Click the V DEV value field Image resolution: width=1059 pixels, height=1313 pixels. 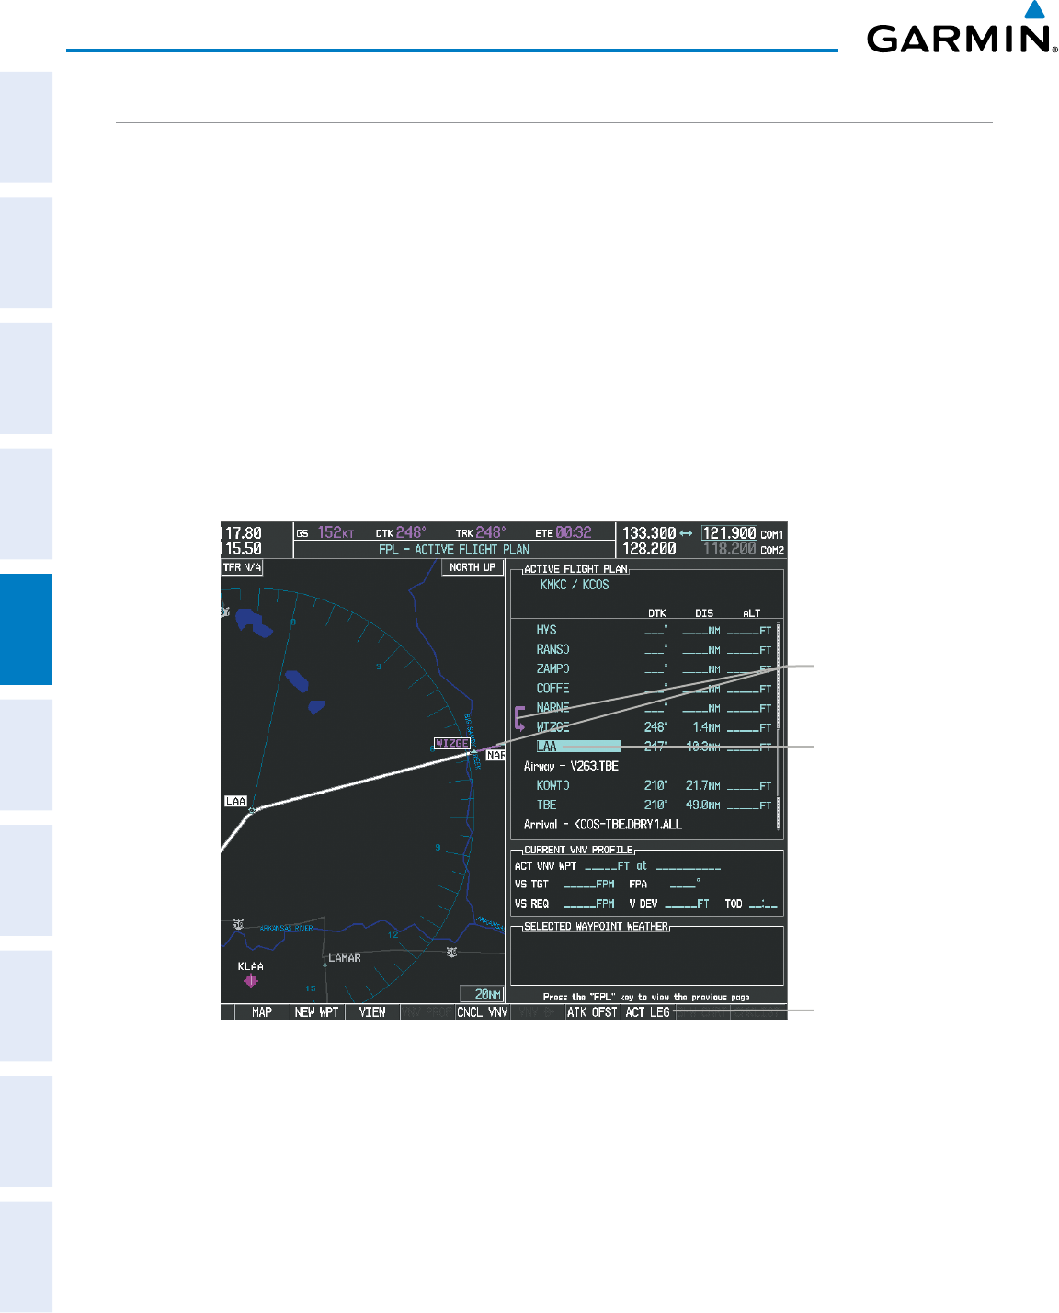(x=687, y=904)
